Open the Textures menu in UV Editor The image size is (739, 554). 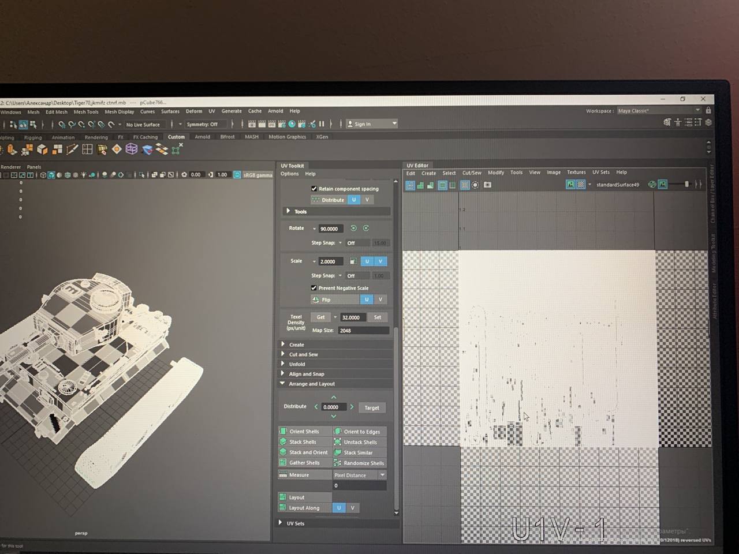[576, 172]
